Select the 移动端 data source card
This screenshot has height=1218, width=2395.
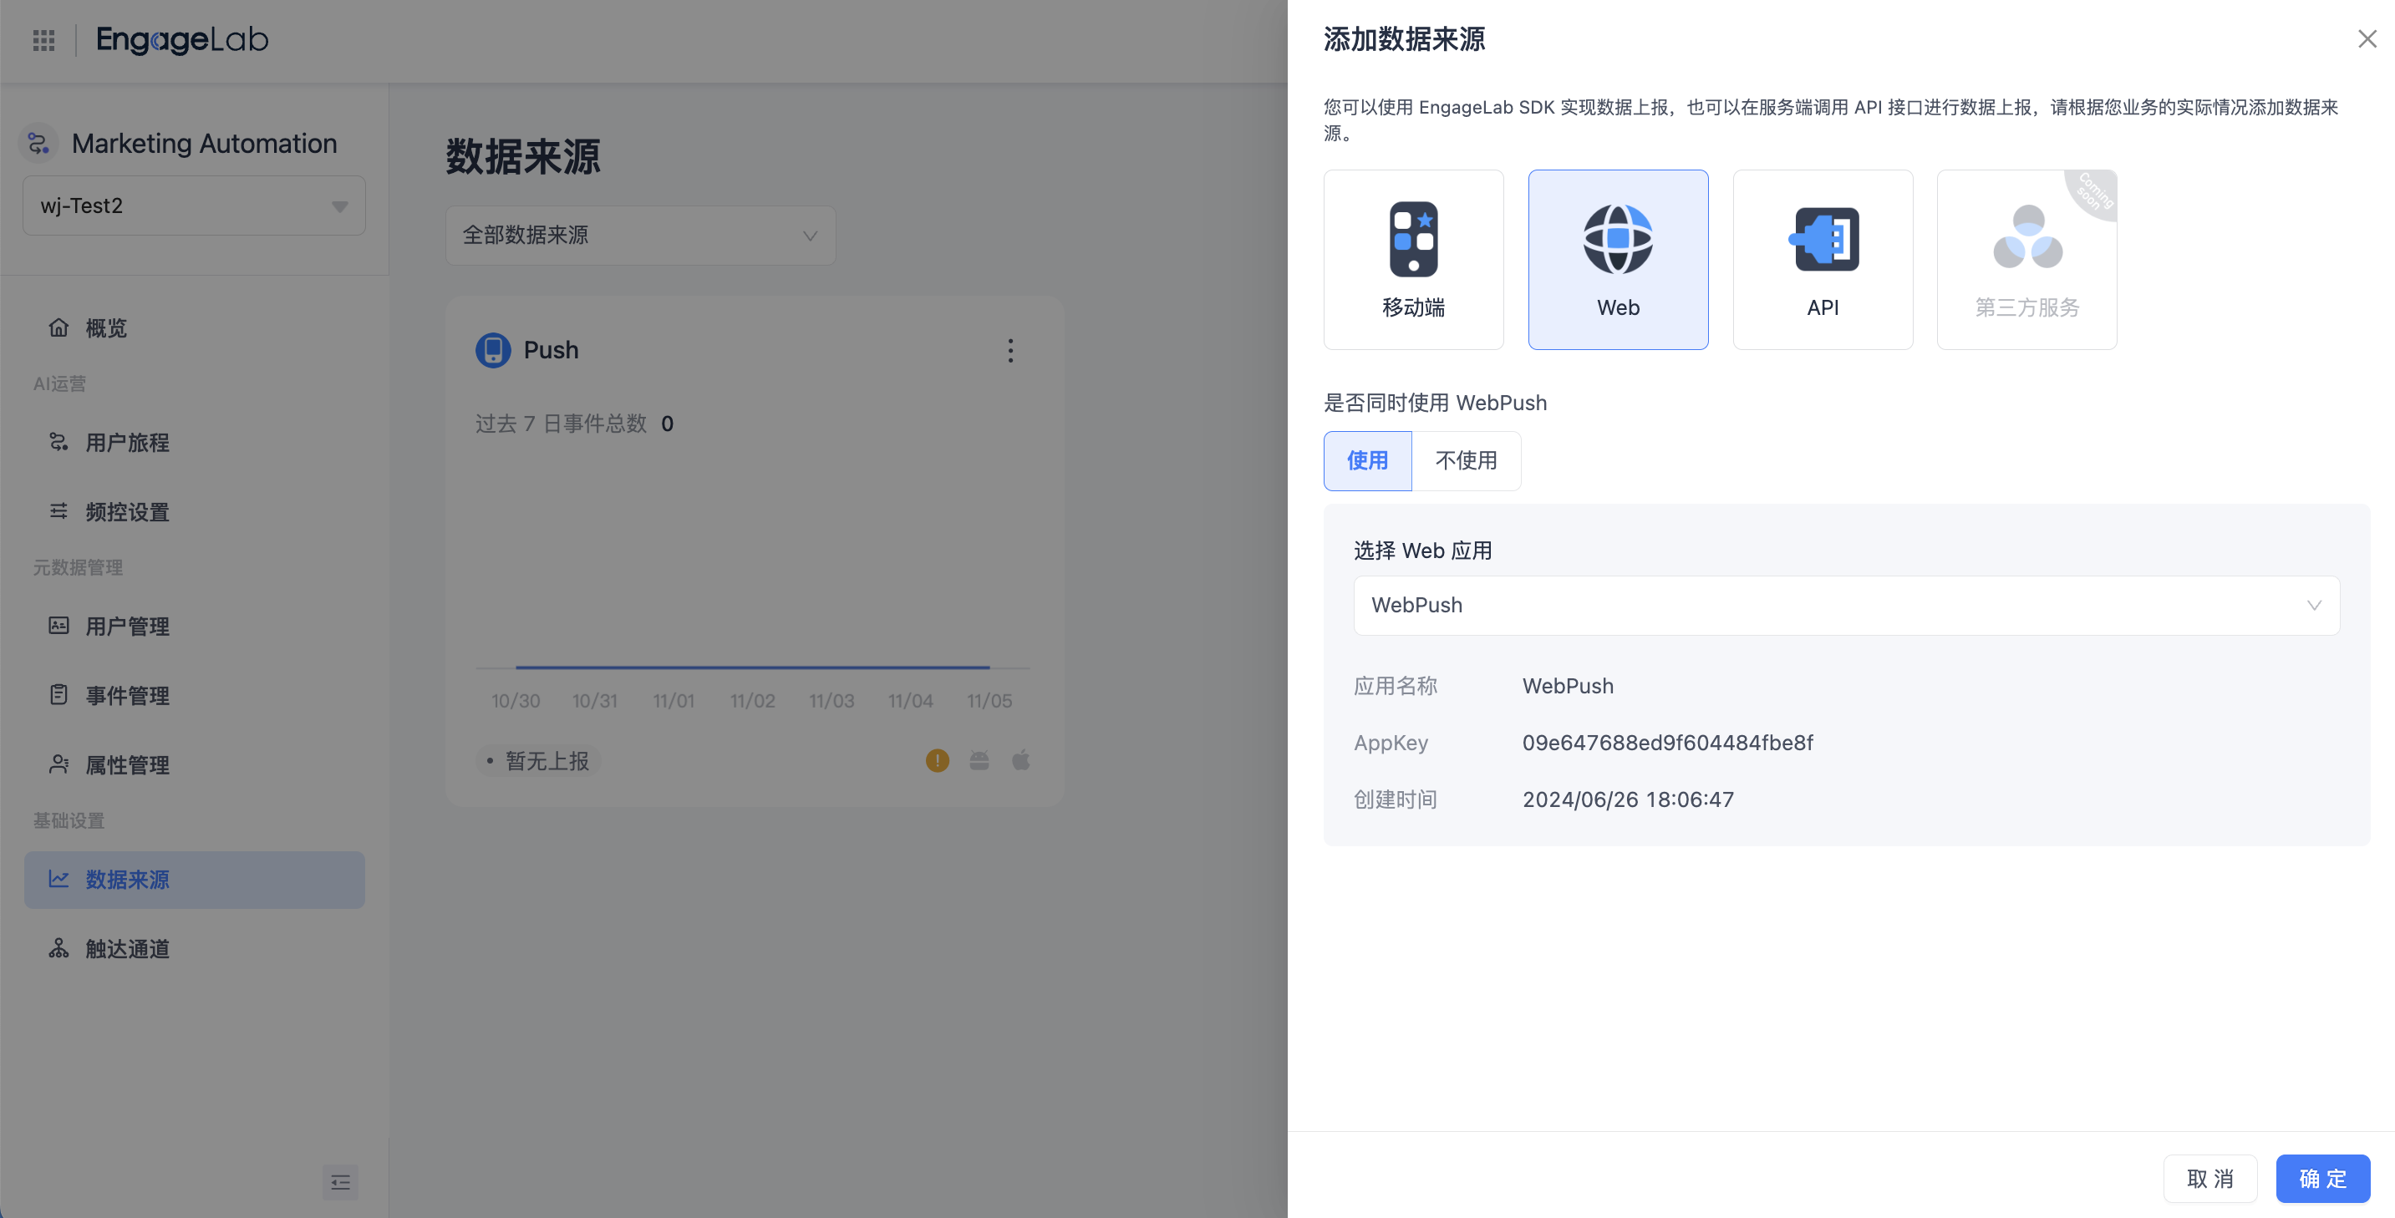(x=1413, y=260)
